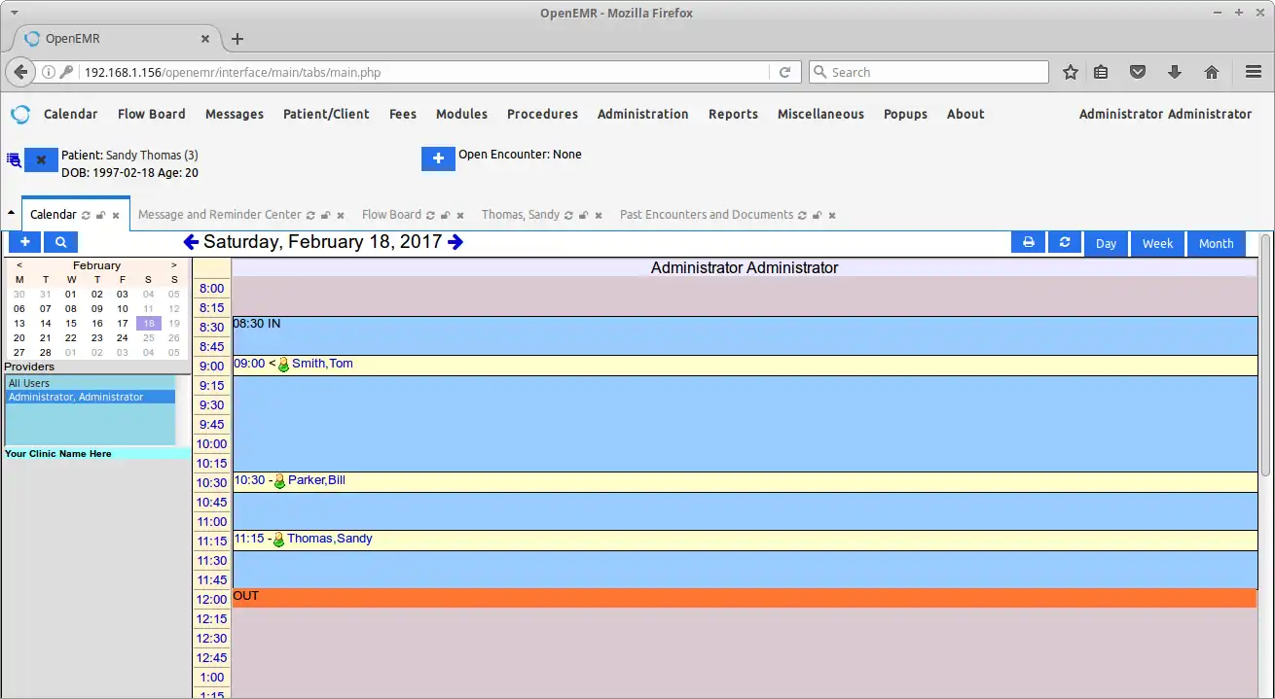Go to previous day with the left arrow
This screenshot has height=699, width=1275.
click(191, 242)
